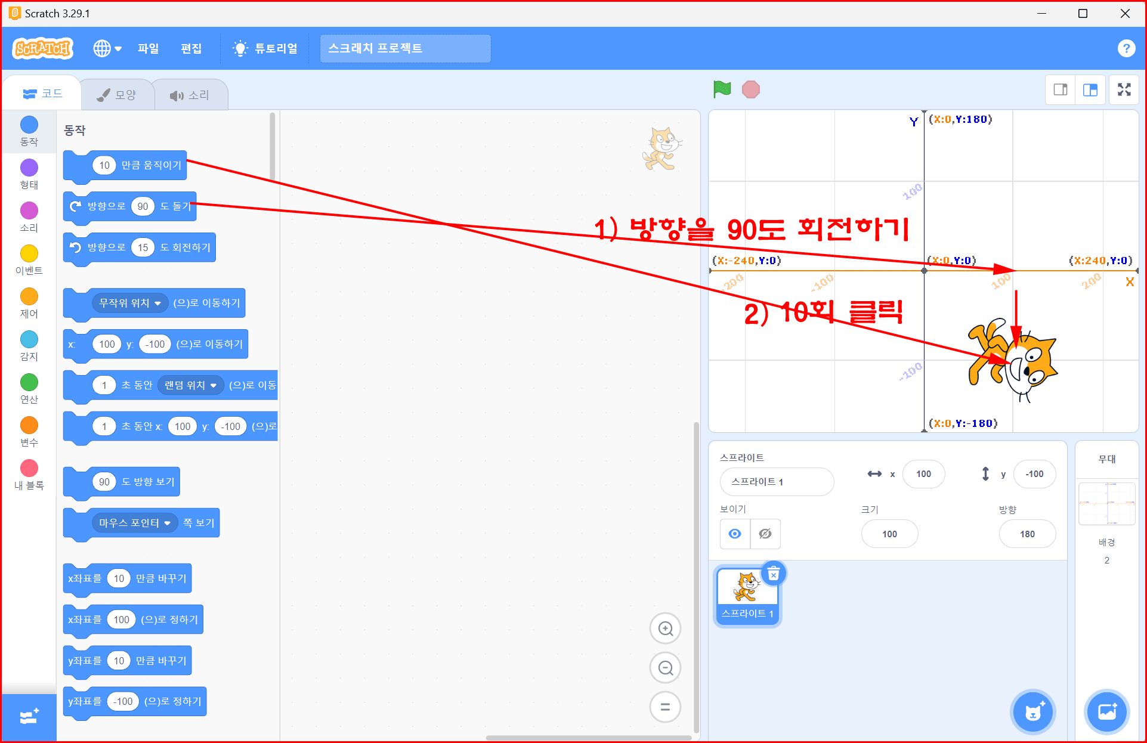This screenshot has width=1147, height=743.
Task: Click the sprite direction field 180
Action: 1027,534
